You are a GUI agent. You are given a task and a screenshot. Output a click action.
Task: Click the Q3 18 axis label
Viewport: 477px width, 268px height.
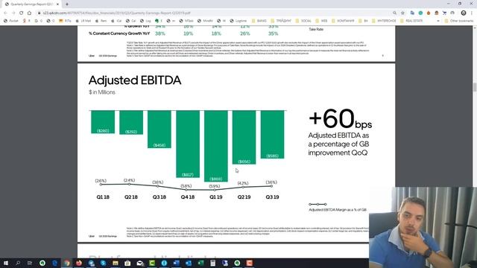coord(159,197)
